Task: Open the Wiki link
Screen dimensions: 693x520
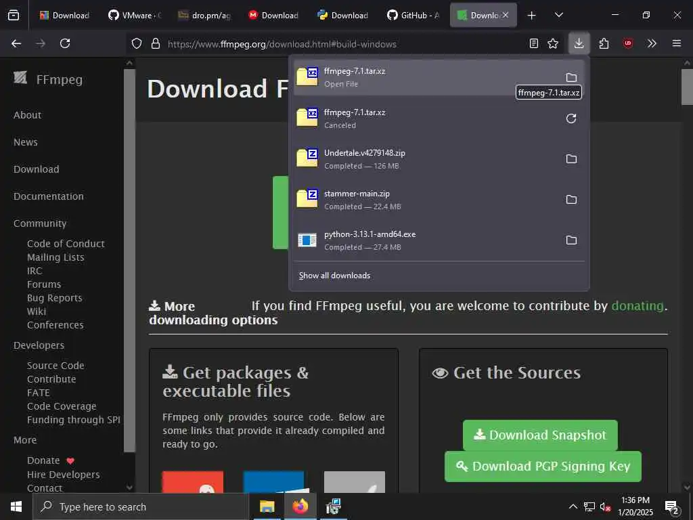Action: click(37, 311)
